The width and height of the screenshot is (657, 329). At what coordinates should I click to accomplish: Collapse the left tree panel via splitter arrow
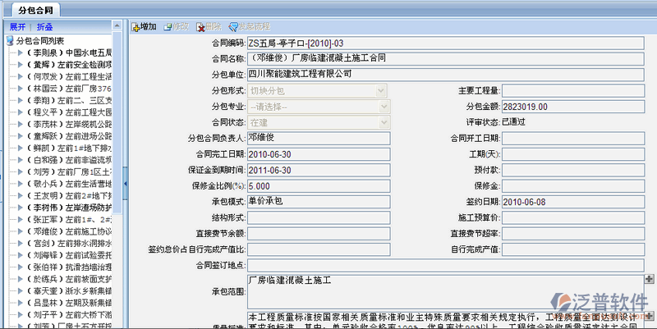[x=125, y=183]
